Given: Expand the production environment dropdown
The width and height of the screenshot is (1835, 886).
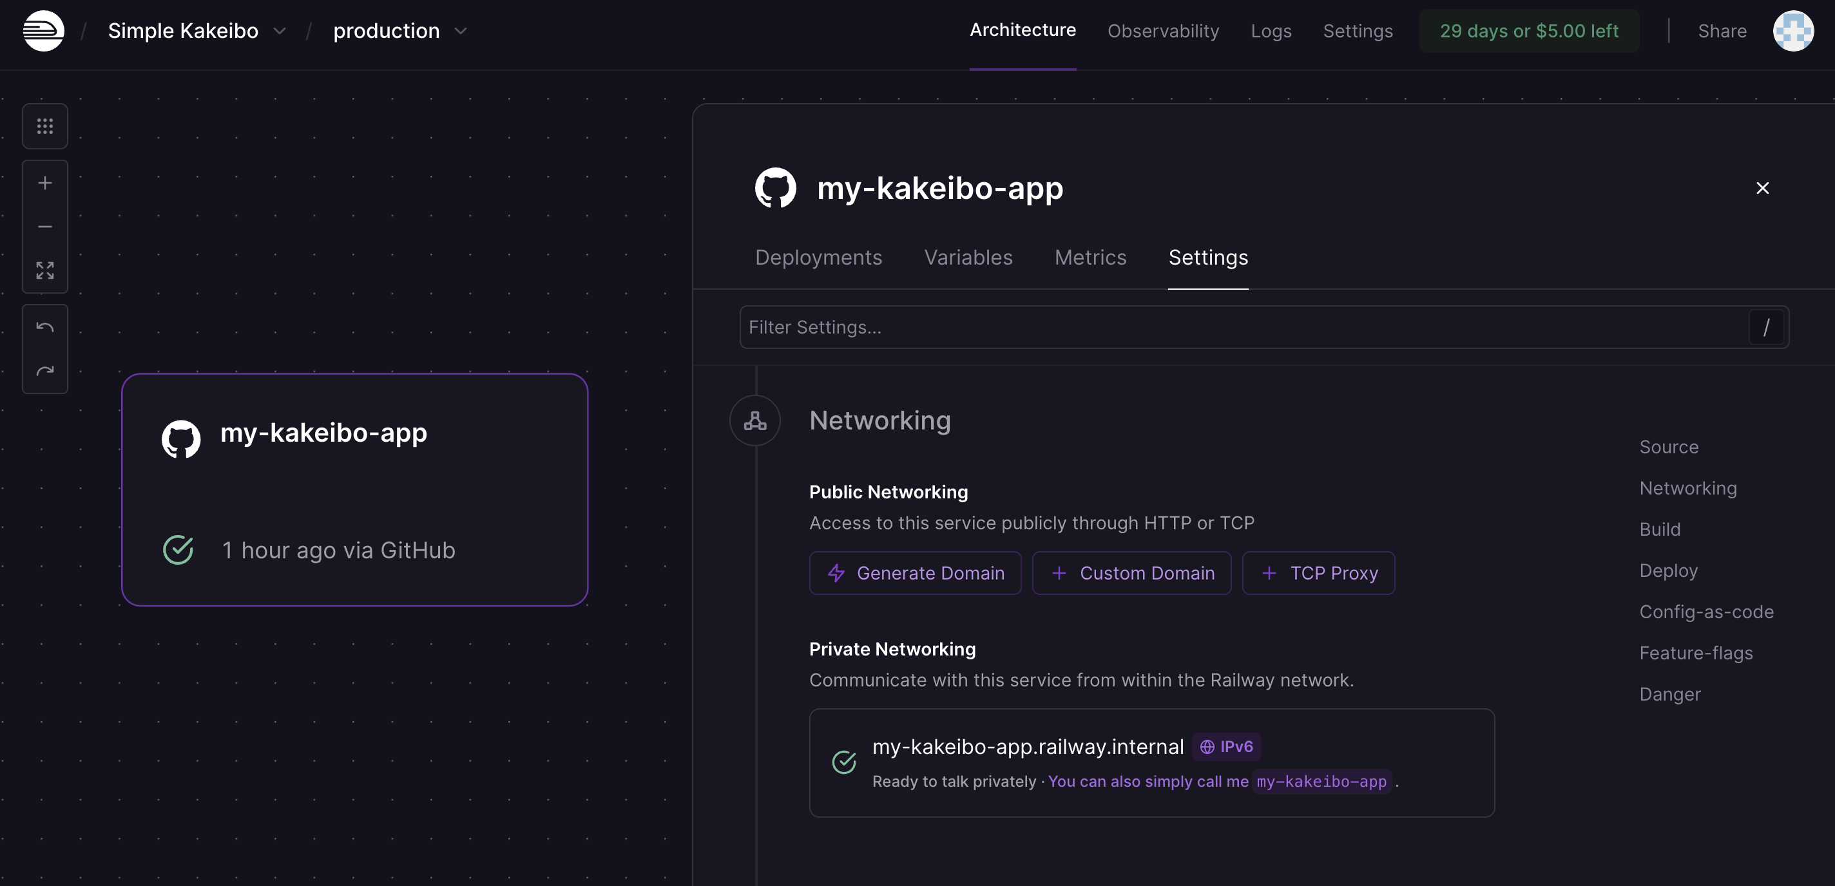Looking at the screenshot, I should coord(461,32).
